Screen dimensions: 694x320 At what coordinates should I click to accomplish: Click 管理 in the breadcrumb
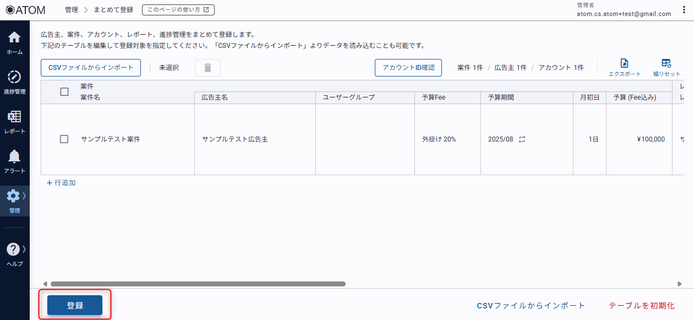coord(72,10)
